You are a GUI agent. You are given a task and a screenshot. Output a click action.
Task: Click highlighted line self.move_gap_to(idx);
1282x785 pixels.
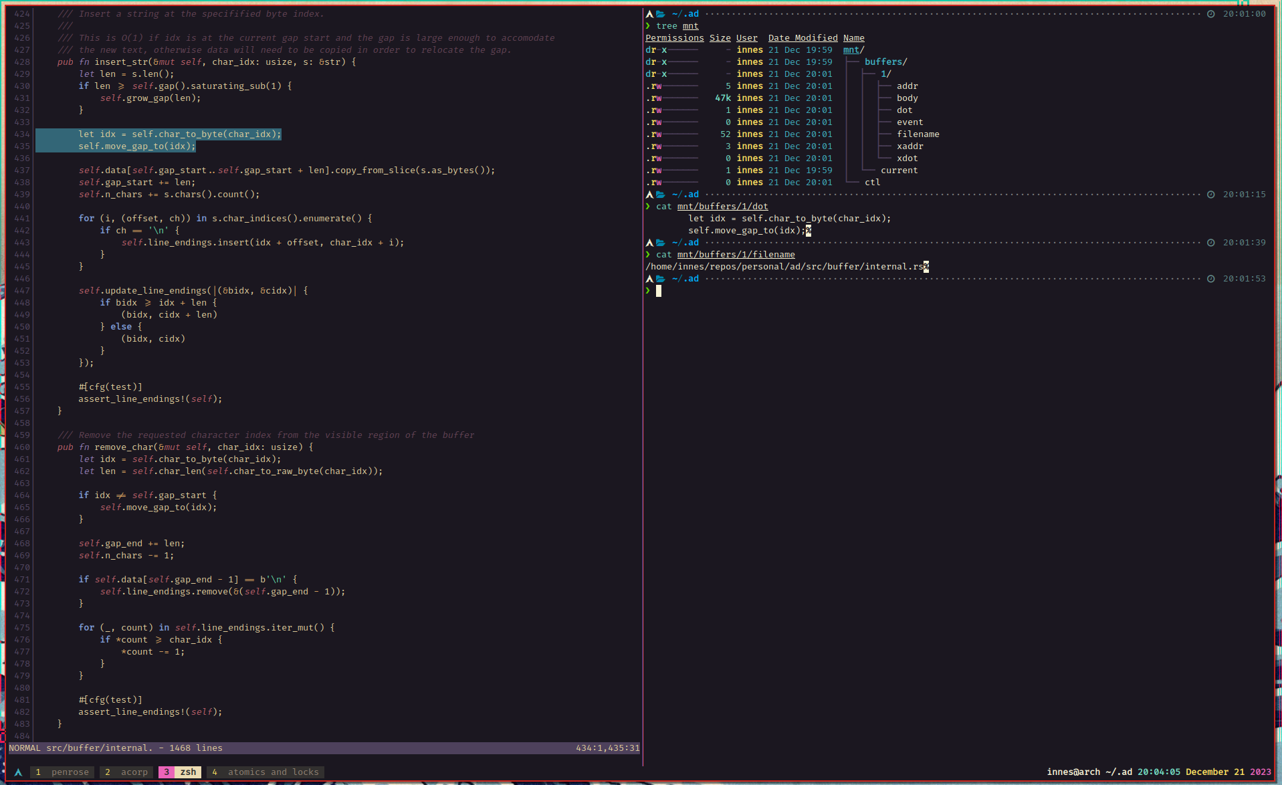pos(136,146)
